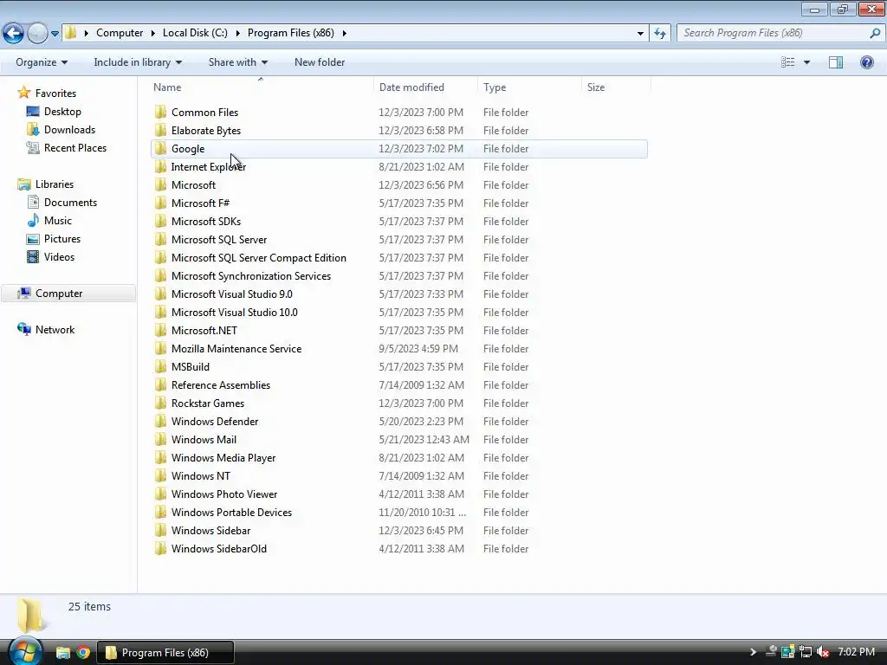Open Windows Explorer from taskbar
The height and width of the screenshot is (665, 887).
(x=62, y=653)
